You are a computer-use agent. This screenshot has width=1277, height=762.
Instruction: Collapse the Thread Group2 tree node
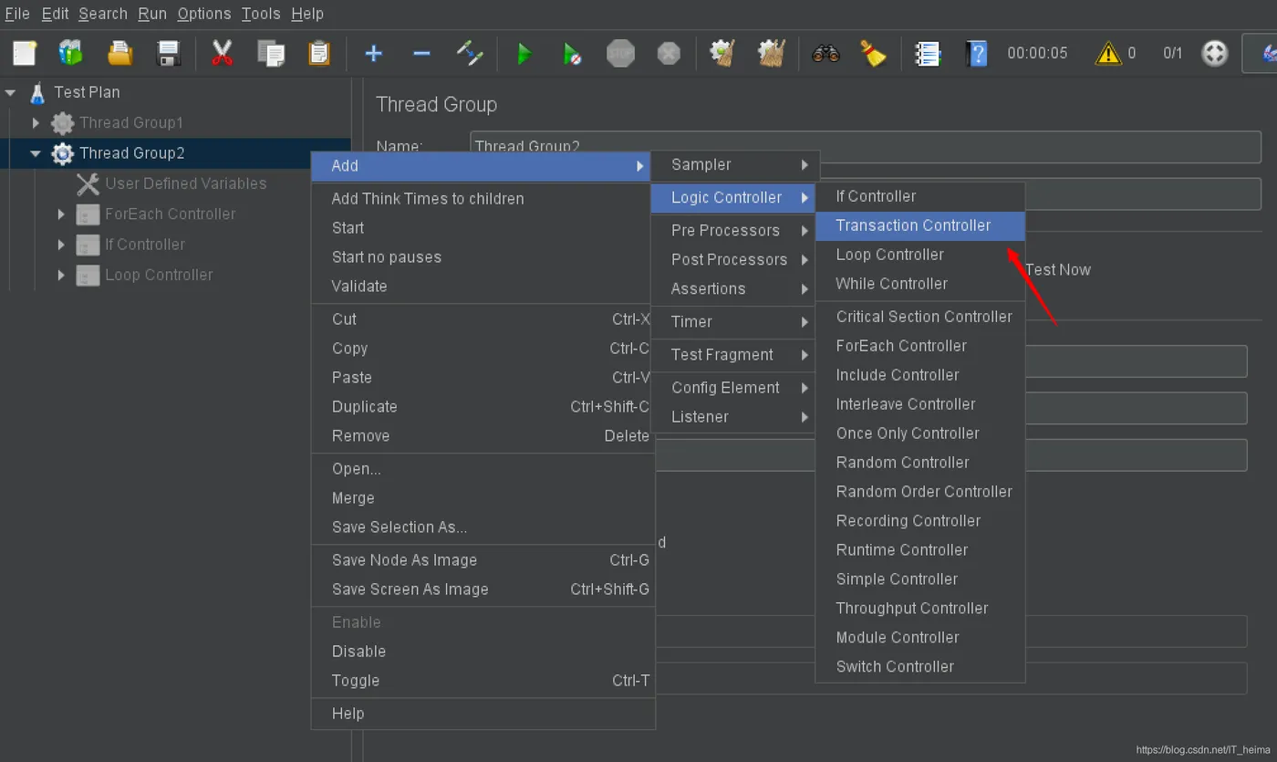click(36, 153)
